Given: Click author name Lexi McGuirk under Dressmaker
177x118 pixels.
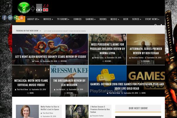Looking at the screenshot, I should (x=60, y=90).
